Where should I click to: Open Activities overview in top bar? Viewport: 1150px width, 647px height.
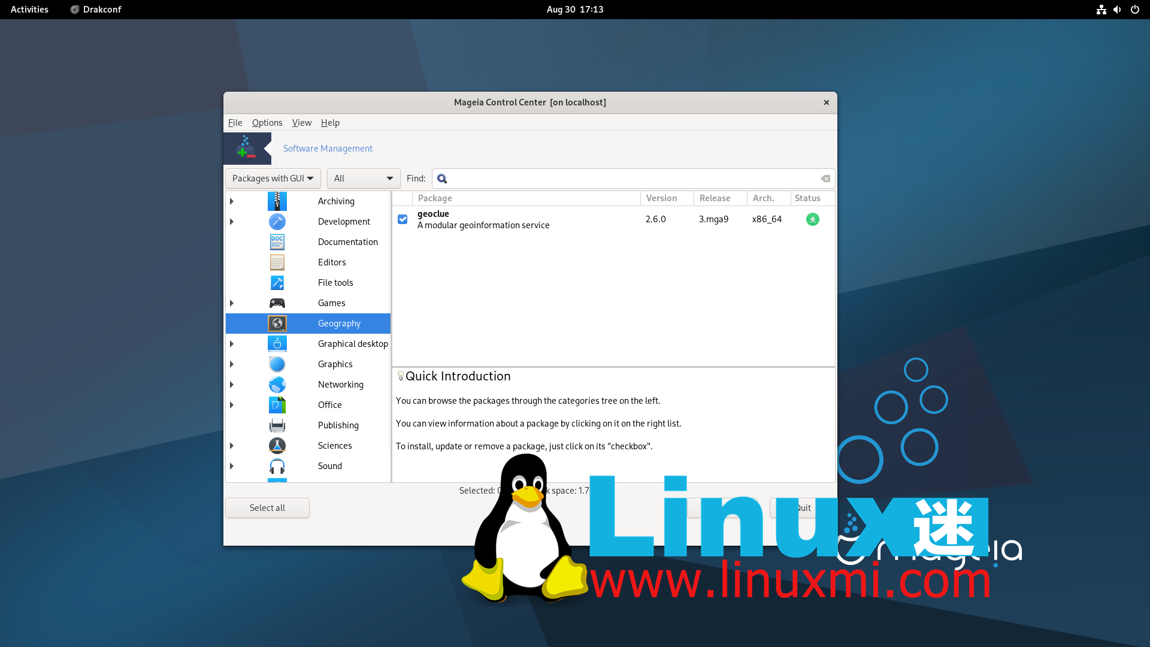[x=29, y=10]
